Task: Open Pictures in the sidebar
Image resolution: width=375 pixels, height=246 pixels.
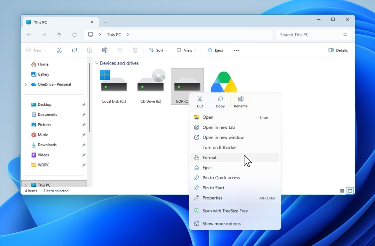Action: pyautogui.click(x=42, y=125)
